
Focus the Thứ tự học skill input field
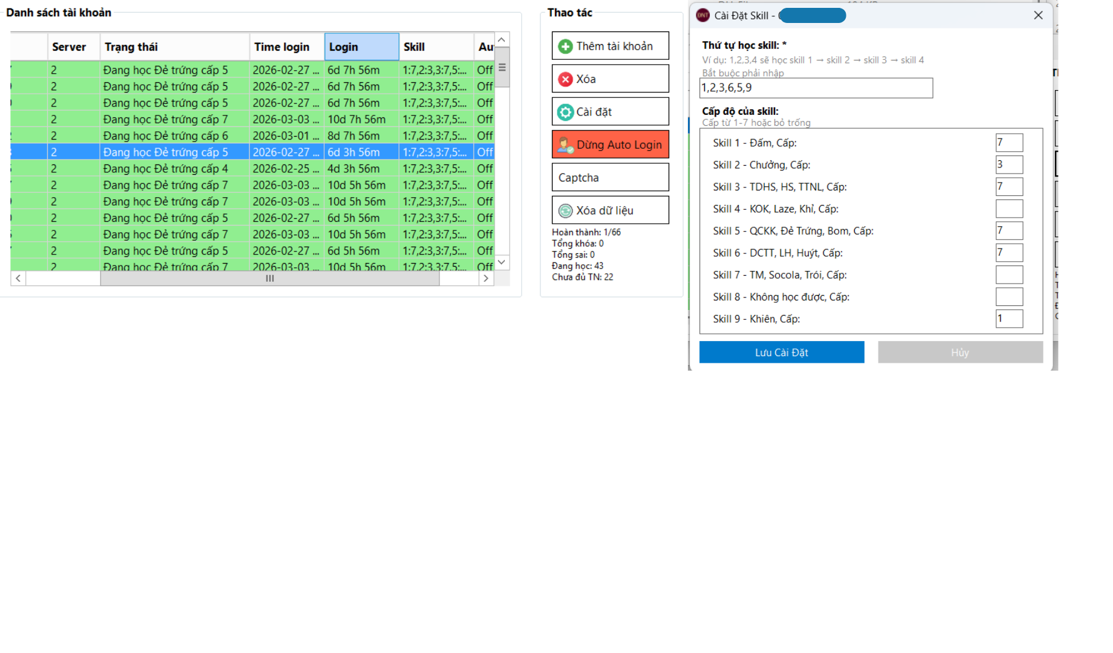pyautogui.click(x=816, y=88)
